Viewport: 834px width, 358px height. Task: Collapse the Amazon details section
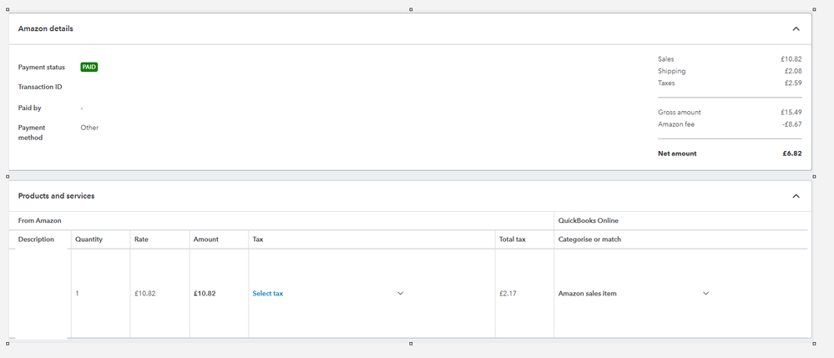point(796,28)
